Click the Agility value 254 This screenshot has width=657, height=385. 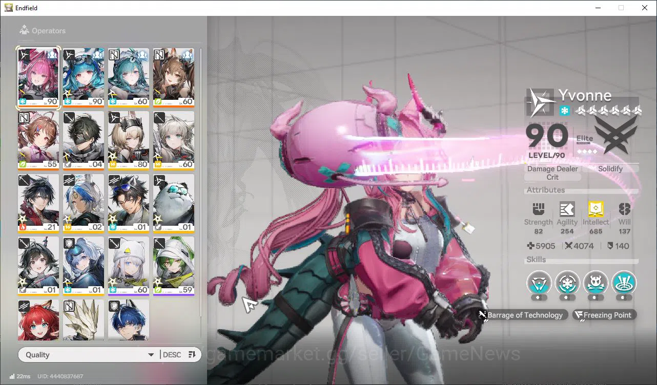coord(567,231)
